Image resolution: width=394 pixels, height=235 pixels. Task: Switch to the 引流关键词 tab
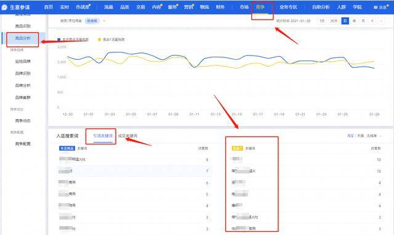pos(103,136)
